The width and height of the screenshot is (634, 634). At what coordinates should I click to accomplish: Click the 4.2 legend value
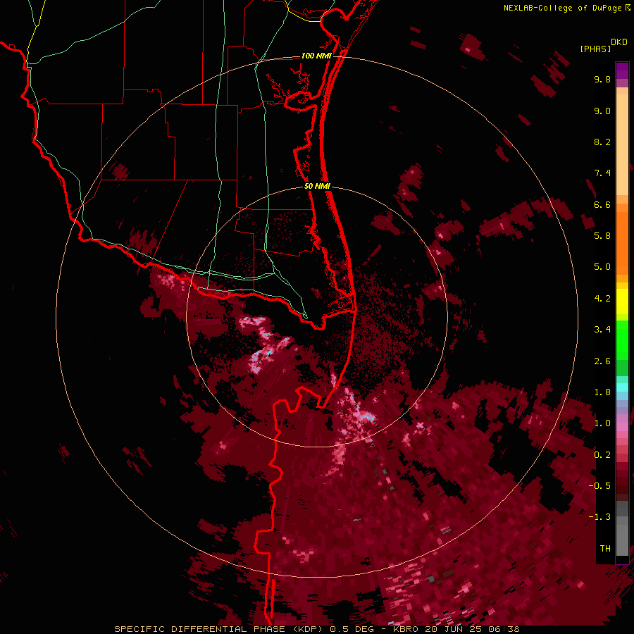click(602, 299)
